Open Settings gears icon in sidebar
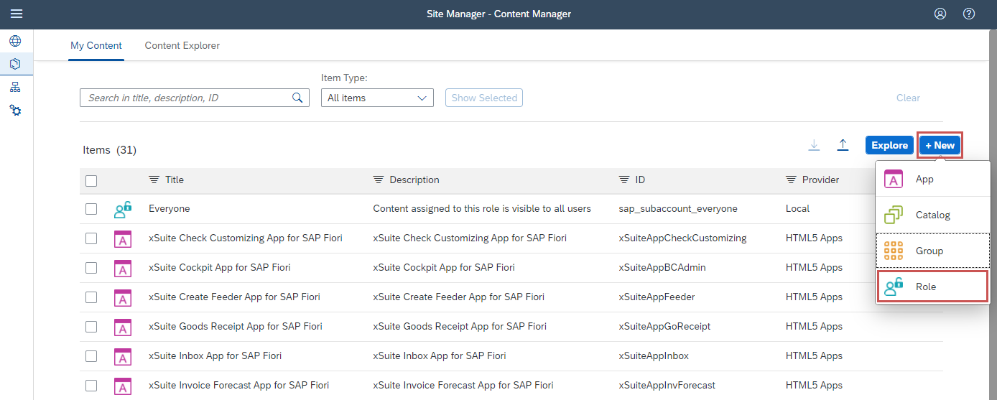 click(15, 111)
